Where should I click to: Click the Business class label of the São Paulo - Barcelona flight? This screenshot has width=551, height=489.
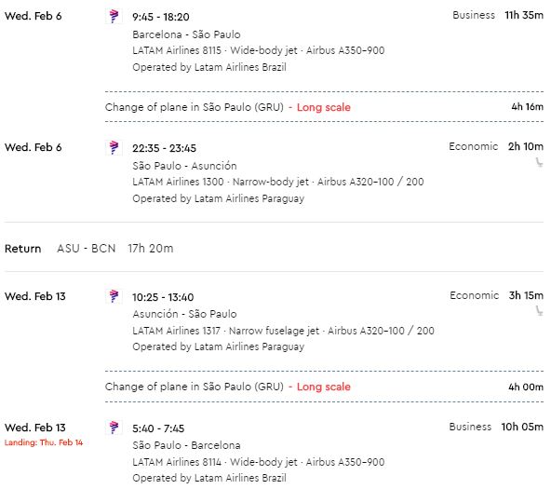click(470, 427)
